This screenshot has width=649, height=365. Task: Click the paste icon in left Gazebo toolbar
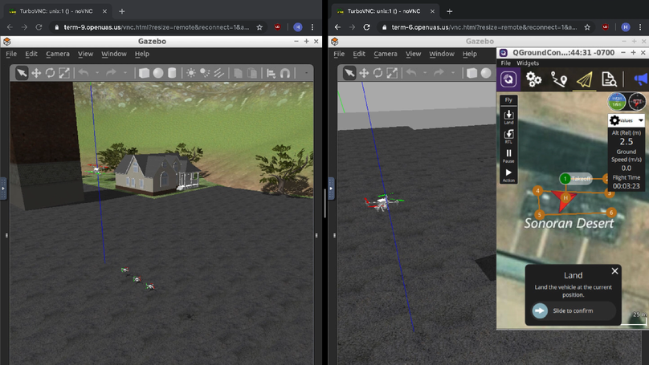pos(252,73)
